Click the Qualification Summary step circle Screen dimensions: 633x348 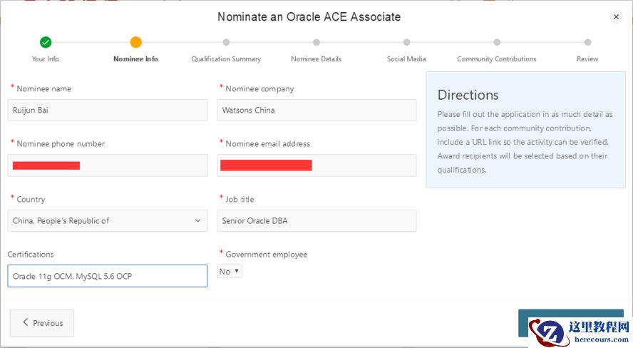click(x=226, y=42)
